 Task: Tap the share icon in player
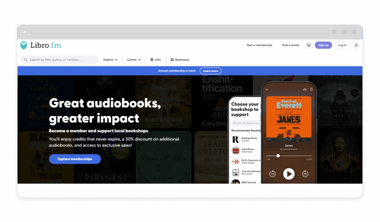(311, 89)
